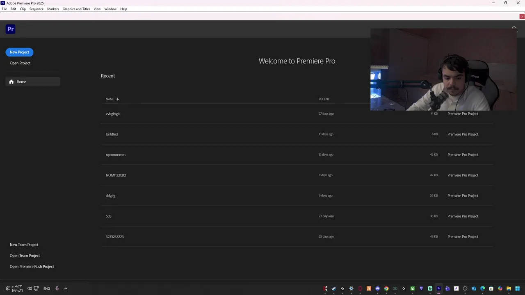
Task: Click '23 days ago' in 505 row
Action: [x=326, y=216]
